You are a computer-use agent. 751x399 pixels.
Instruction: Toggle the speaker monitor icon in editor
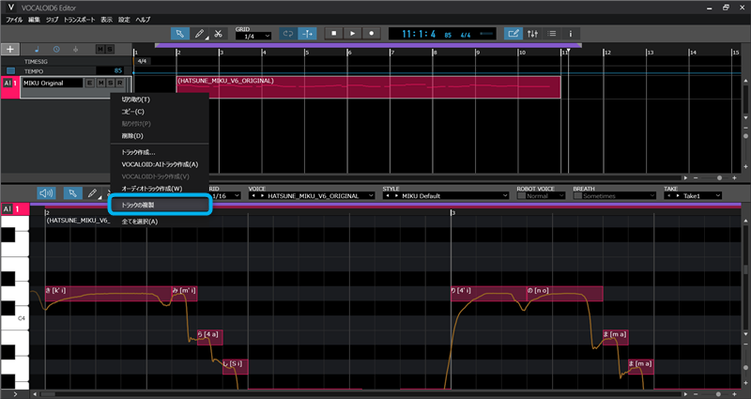46,193
